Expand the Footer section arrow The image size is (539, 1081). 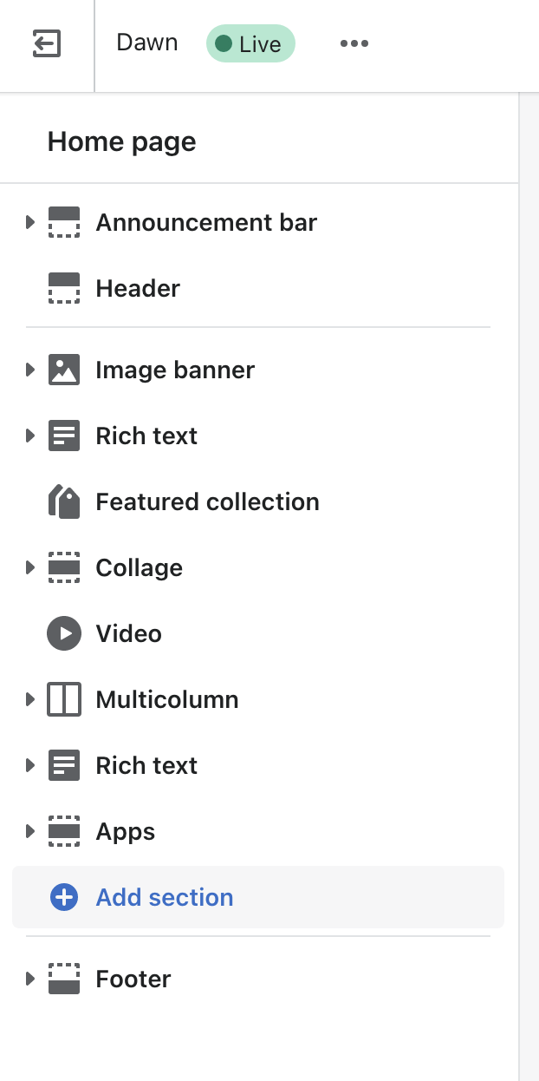tap(30, 979)
